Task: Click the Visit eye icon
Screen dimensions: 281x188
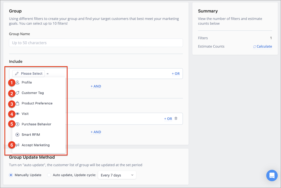Action: coord(17,114)
